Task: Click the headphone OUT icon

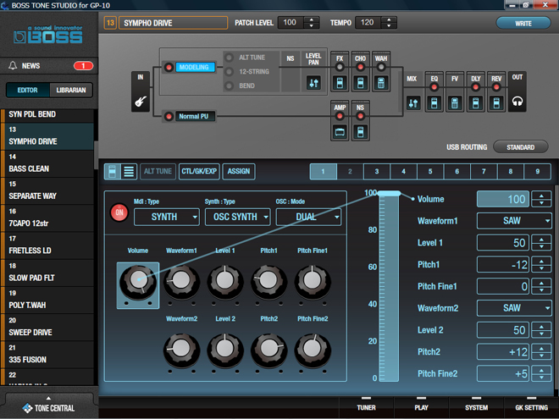Action: [517, 102]
